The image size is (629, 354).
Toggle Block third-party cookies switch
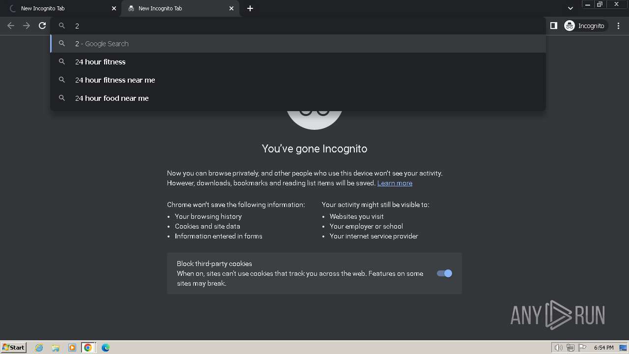[444, 273]
